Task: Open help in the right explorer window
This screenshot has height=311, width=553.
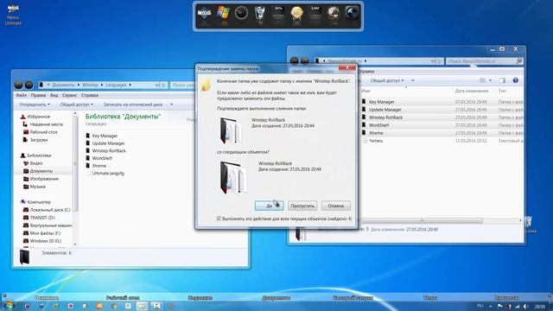Action: (x=515, y=80)
